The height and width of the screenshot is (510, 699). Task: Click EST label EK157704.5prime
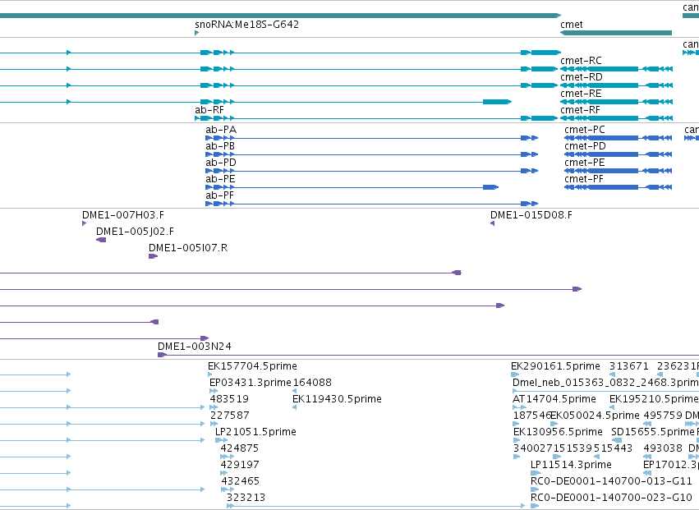(x=252, y=366)
